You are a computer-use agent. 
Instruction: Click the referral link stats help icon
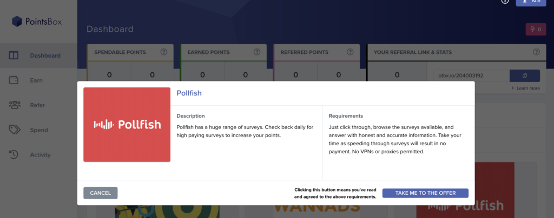tap(536, 52)
